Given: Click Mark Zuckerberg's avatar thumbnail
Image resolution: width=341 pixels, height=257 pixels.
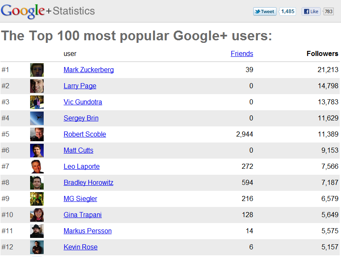Looking at the screenshot, I should pyautogui.click(x=37, y=70).
